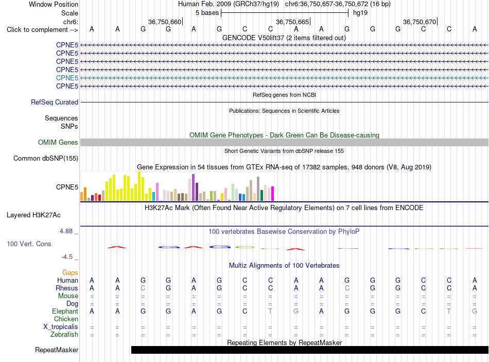Open the GENCODE V50lift37 track title
Viewport: 489px width, 362px height.
[x=284, y=38]
